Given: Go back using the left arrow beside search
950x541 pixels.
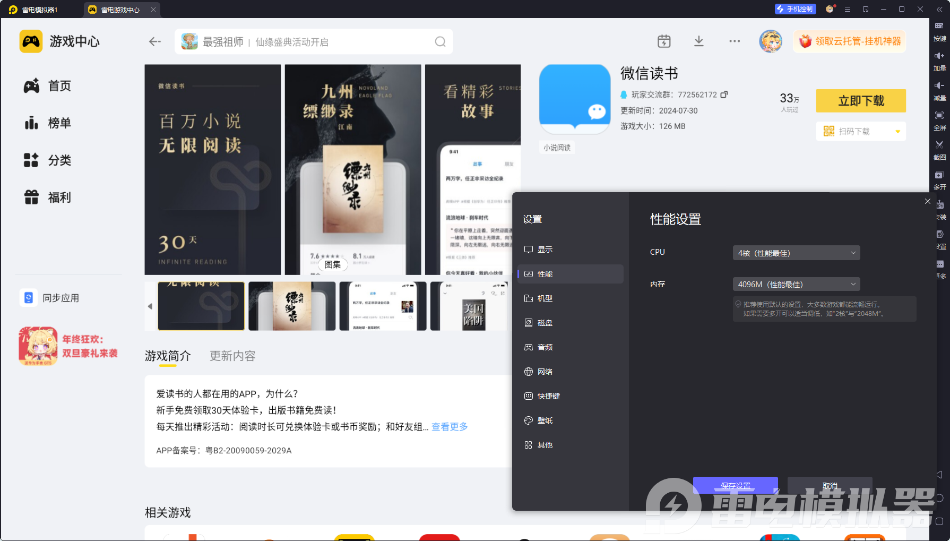Looking at the screenshot, I should [x=154, y=41].
